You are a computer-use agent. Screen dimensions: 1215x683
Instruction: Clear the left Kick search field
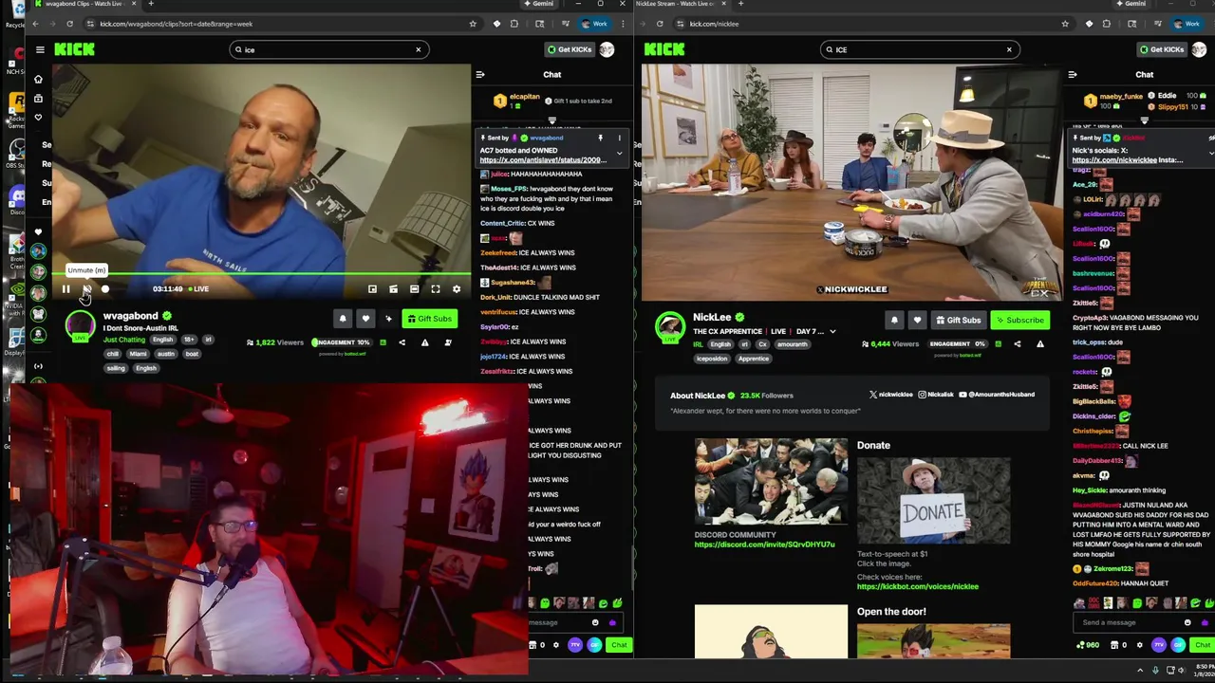418,49
